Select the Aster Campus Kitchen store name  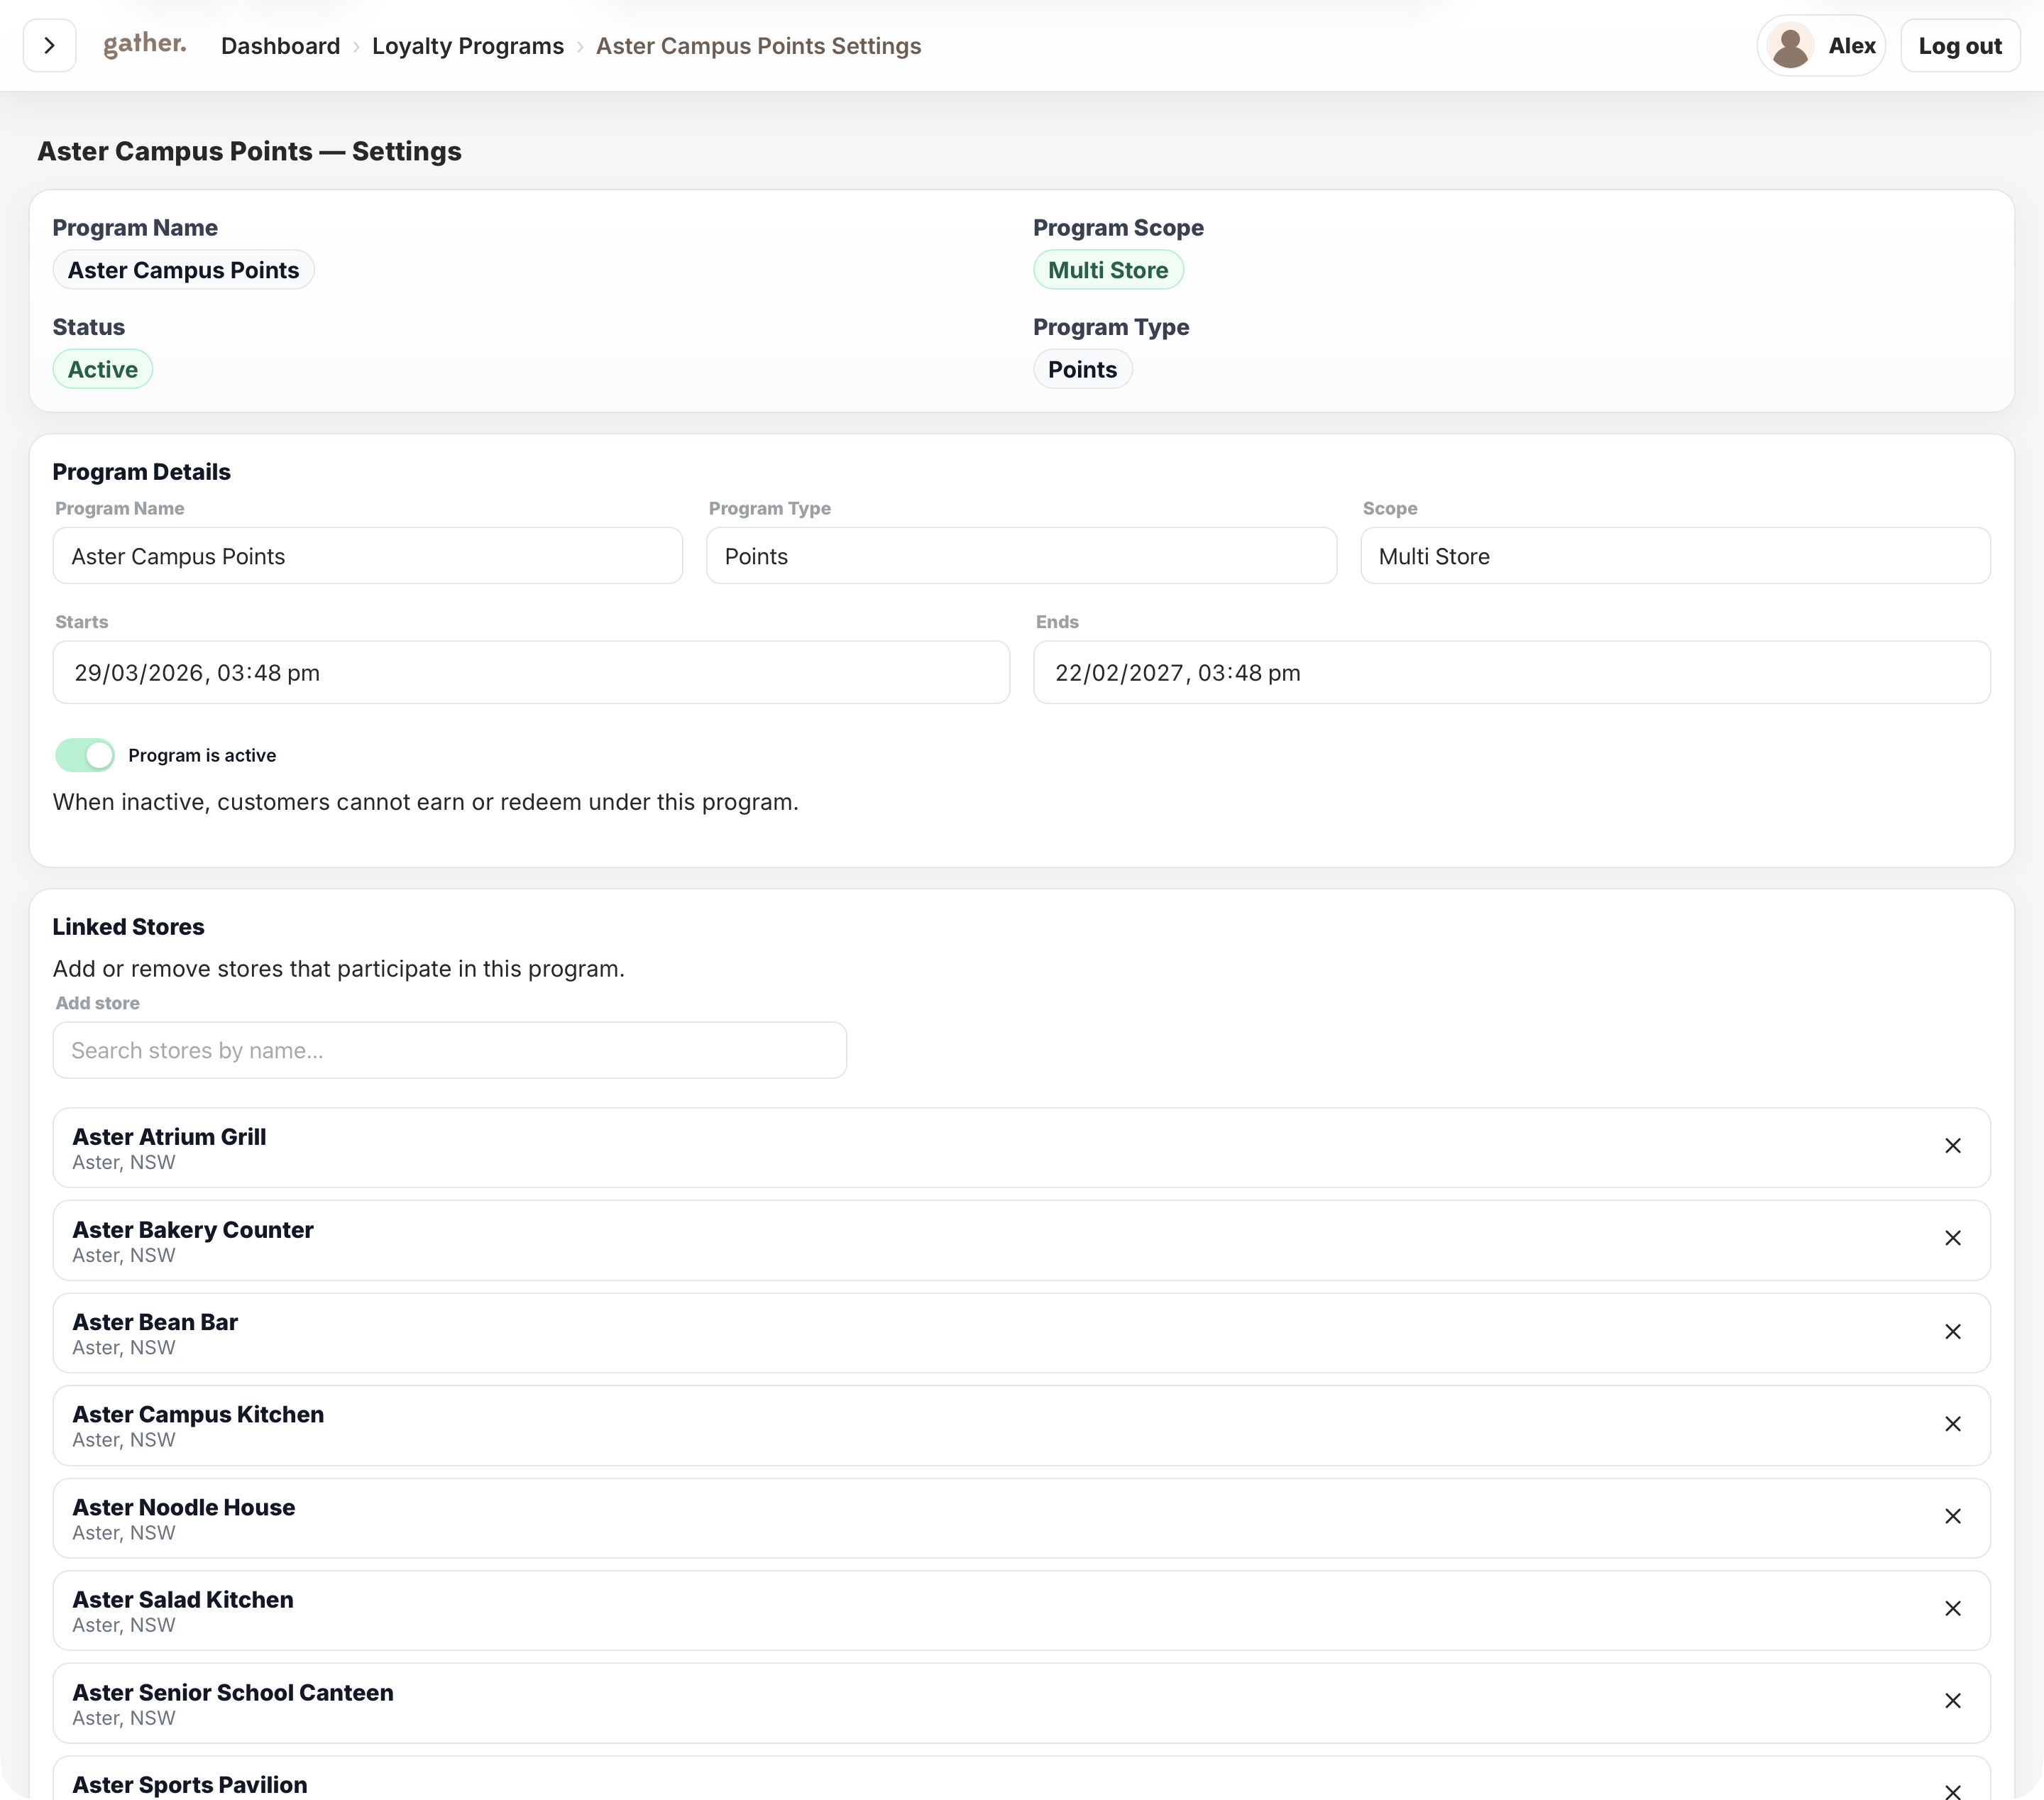click(198, 1414)
